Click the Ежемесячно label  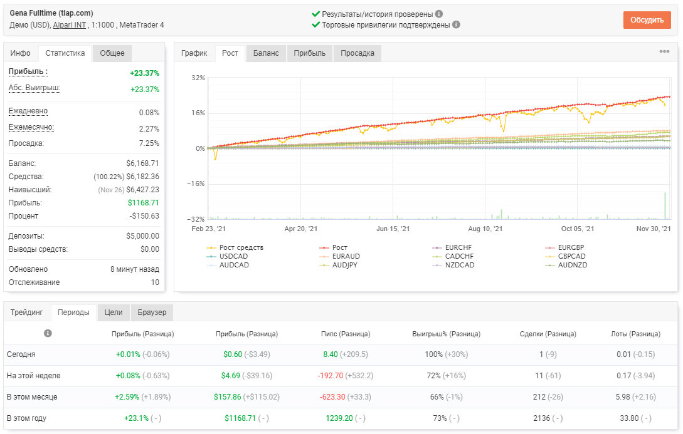[x=31, y=127]
